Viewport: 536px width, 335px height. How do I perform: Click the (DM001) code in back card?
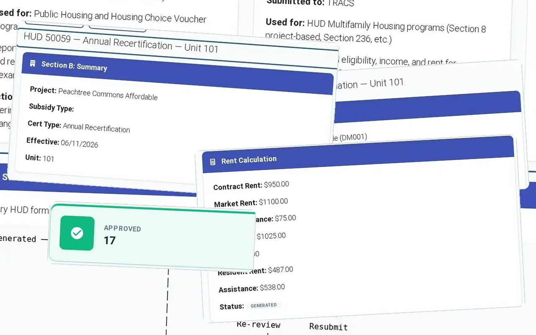pyautogui.click(x=353, y=137)
